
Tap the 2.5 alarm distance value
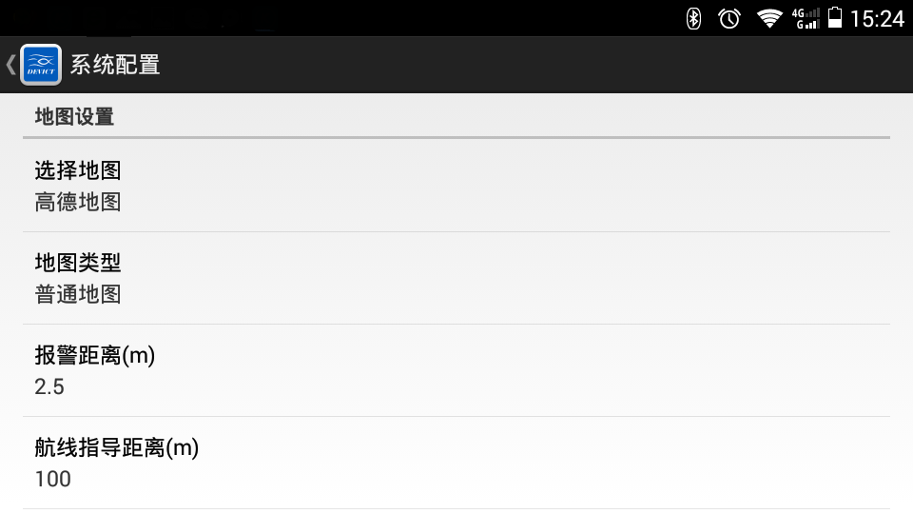pos(49,387)
